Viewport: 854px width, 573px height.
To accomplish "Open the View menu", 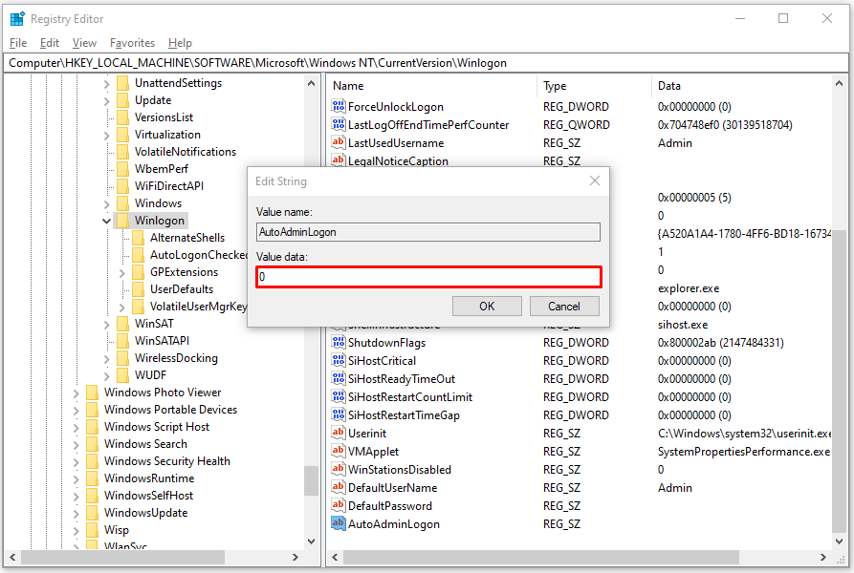I will coord(84,43).
